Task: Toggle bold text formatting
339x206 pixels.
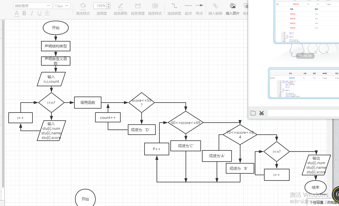Action: click(24, 13)
